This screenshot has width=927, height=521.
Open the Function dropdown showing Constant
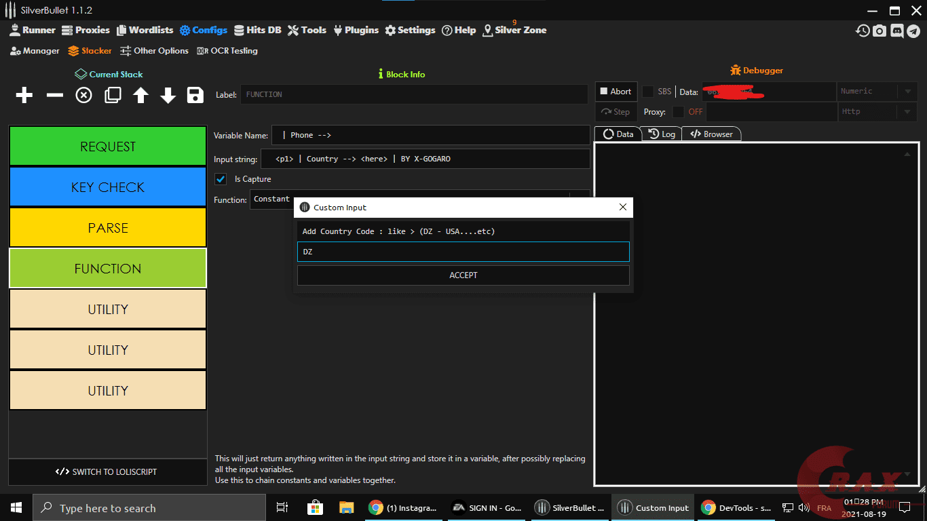(271, 199)
